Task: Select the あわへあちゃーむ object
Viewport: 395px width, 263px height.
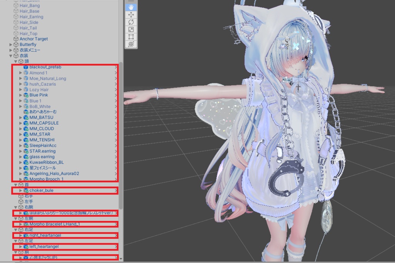Action: point(43,112)
